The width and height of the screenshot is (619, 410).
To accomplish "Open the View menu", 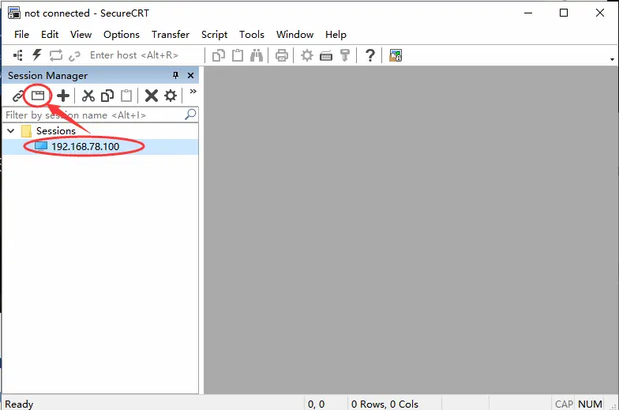I will 81,35.
